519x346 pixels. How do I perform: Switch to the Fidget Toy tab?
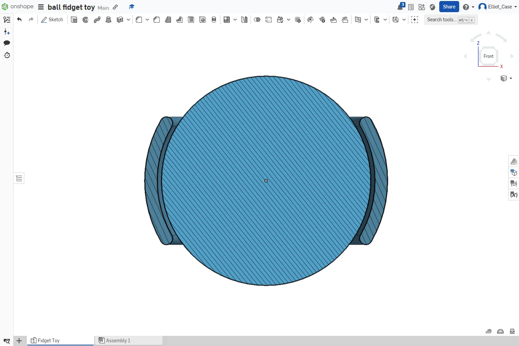(60, 341)
